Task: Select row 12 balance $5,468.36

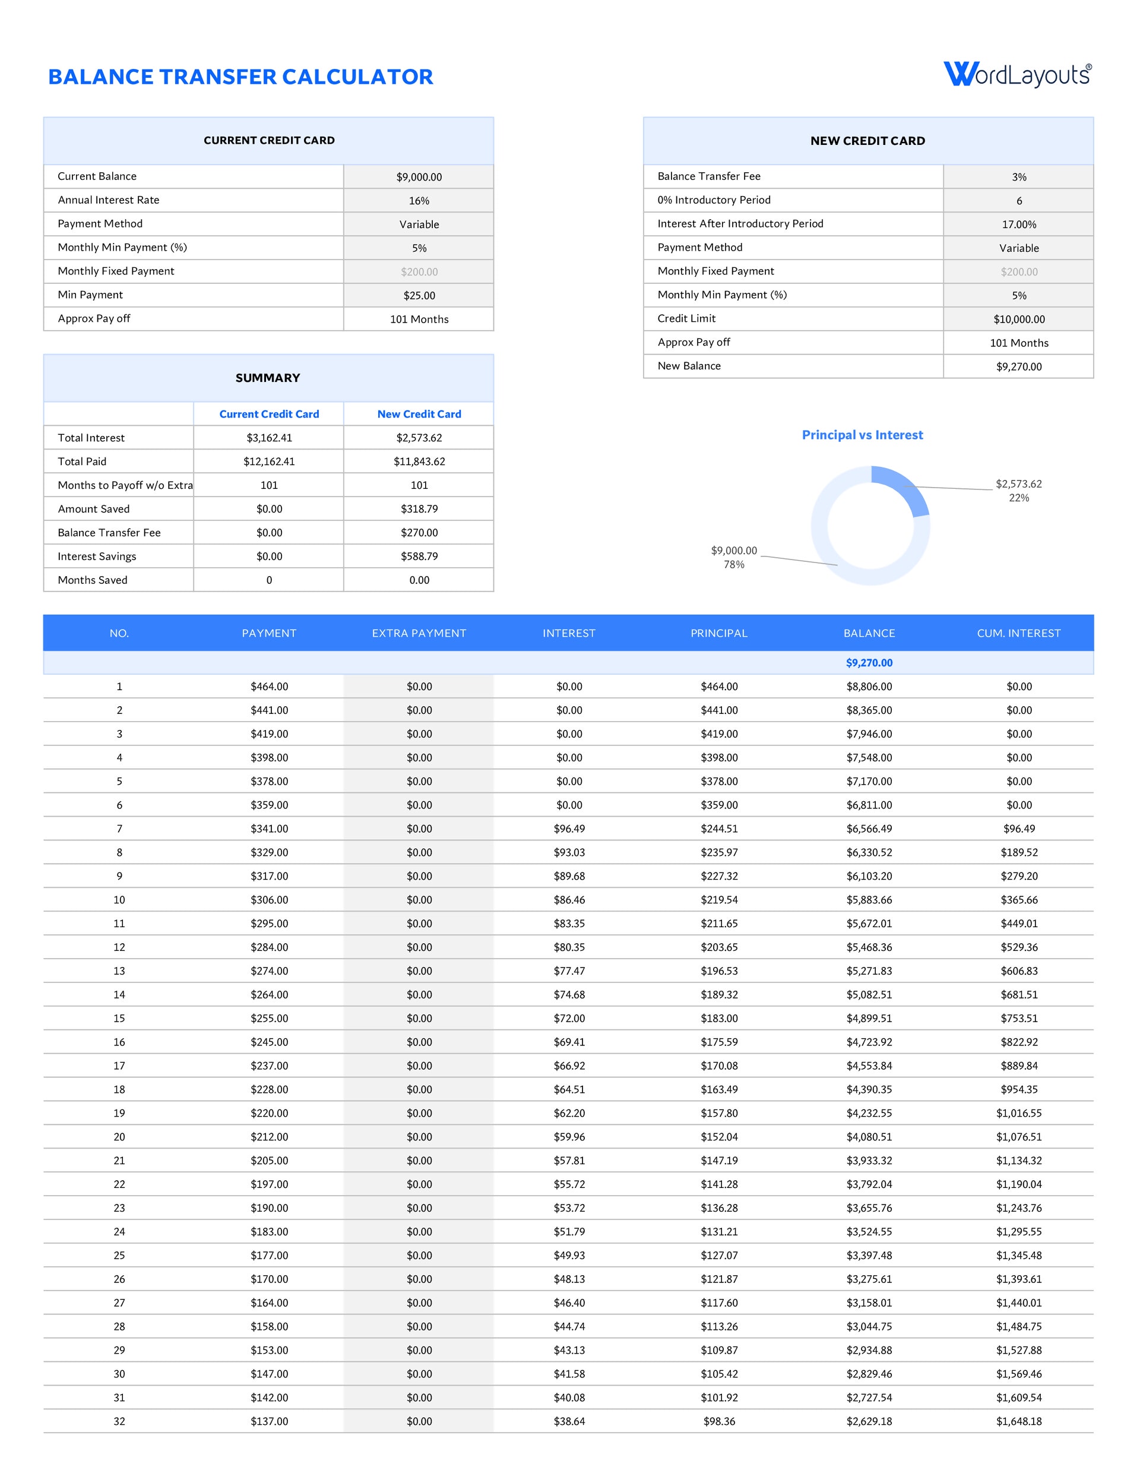Action: tap(869, 947)
